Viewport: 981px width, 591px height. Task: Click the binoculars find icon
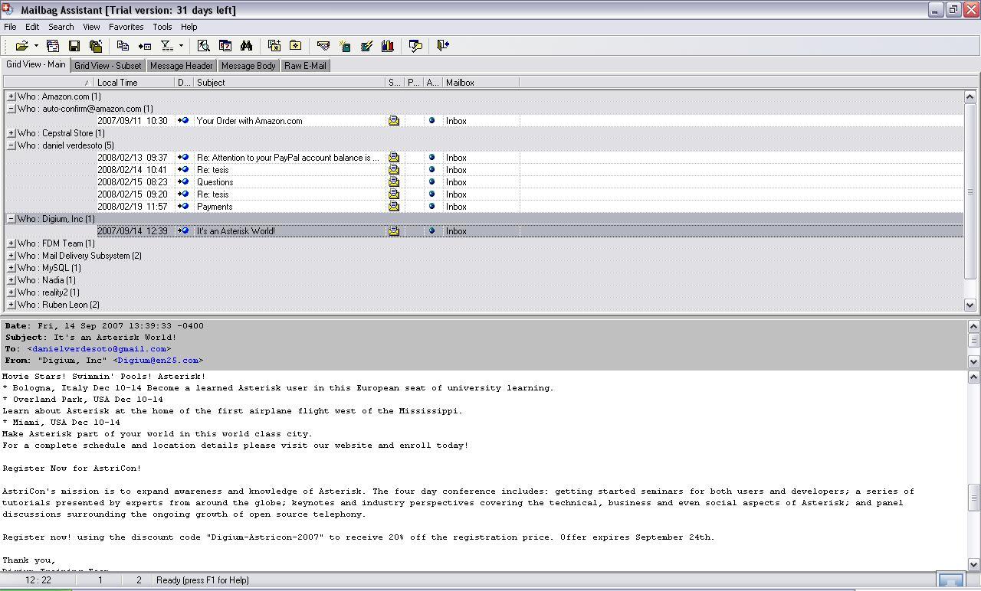point(246,46)
